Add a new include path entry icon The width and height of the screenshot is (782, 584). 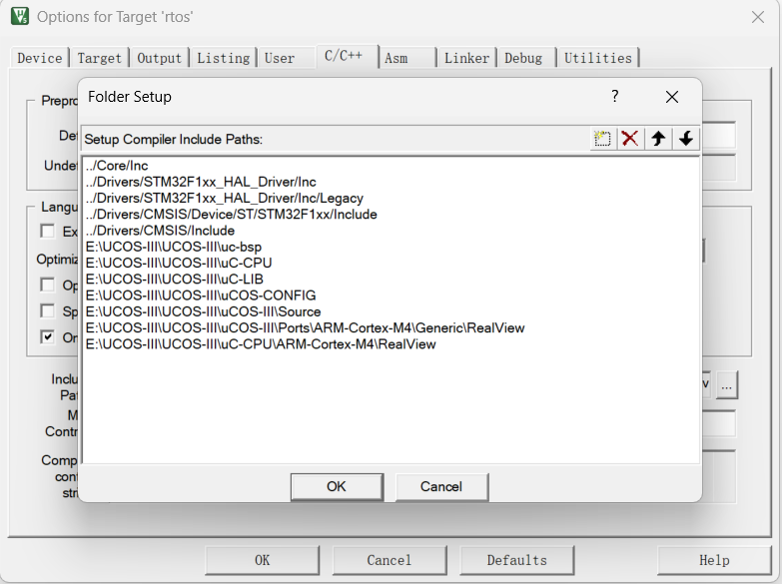click(x=602, y=138)
